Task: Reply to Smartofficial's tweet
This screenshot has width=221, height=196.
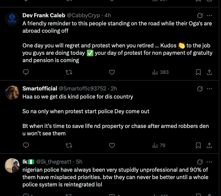Action: point(26,145)
